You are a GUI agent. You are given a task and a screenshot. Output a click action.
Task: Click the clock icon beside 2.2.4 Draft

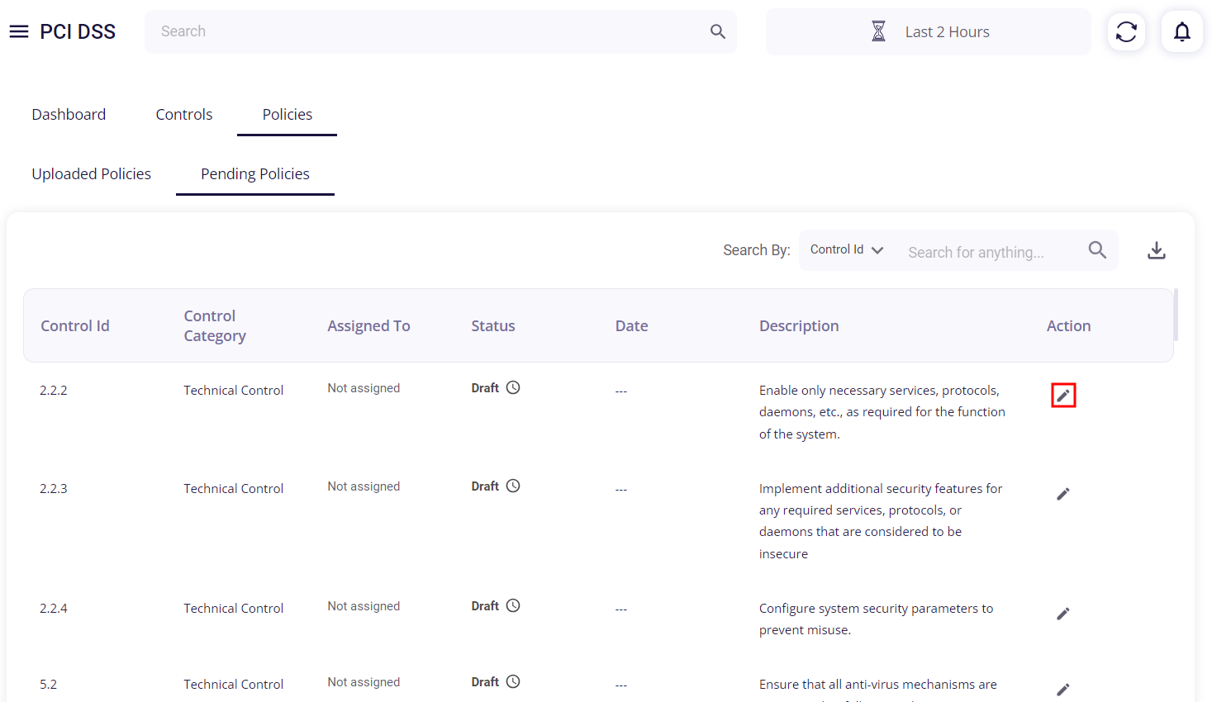(x=513, y=605)
